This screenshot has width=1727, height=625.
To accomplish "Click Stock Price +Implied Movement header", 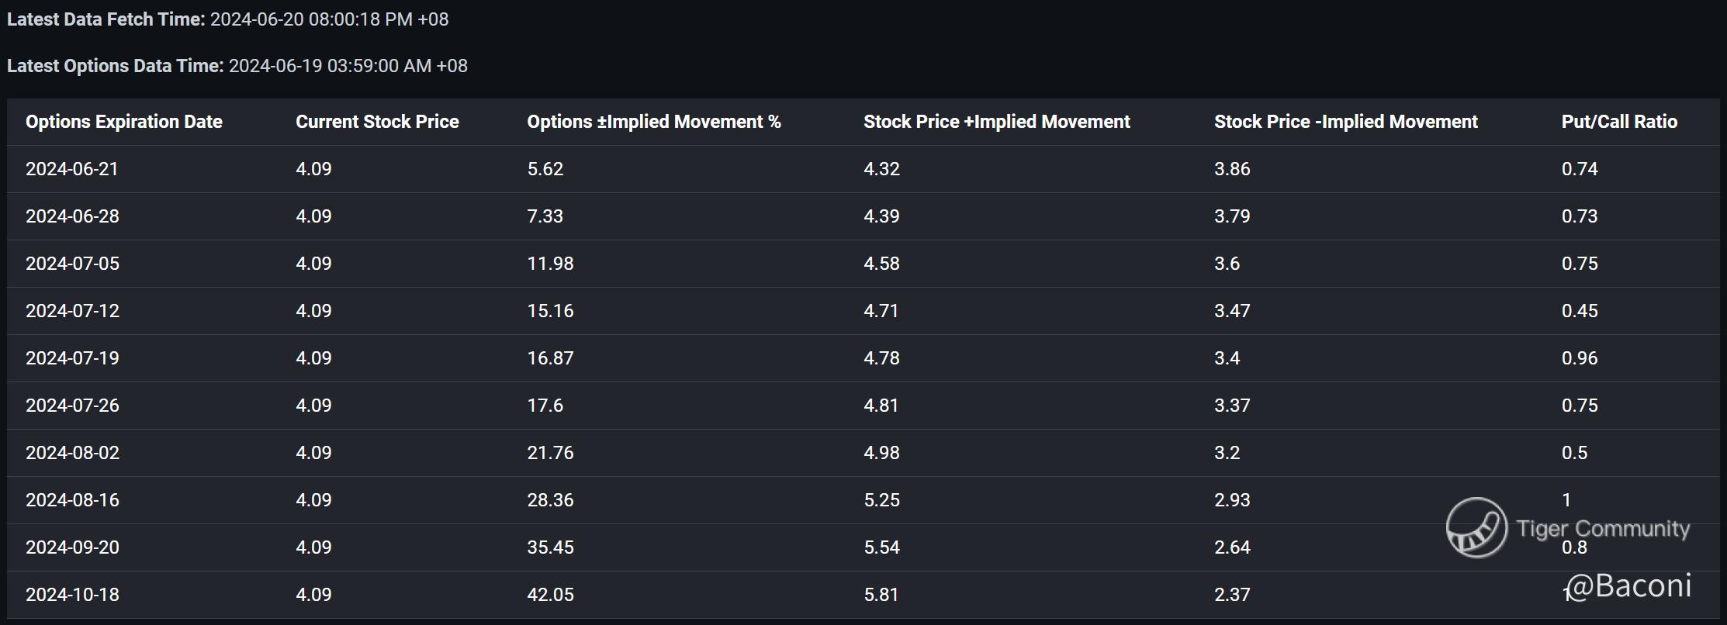I will pos(996,122).
